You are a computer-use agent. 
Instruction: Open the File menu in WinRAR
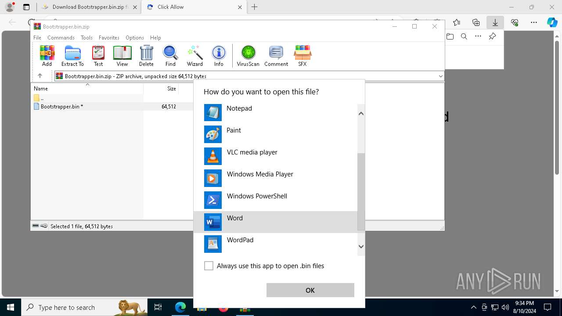37,38
